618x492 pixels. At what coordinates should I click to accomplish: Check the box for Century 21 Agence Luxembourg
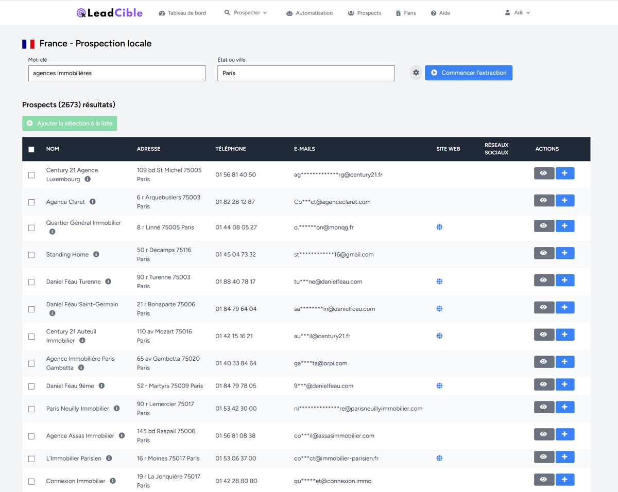tap(31, 175)
